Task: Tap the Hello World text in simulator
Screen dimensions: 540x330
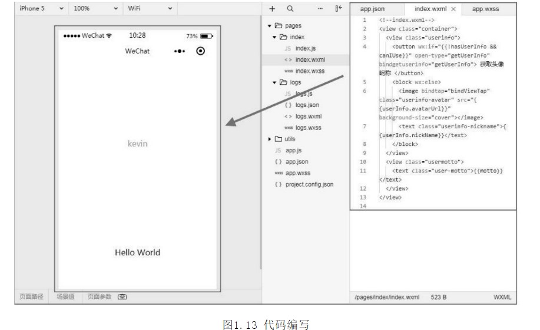Action: click(137, 253)
